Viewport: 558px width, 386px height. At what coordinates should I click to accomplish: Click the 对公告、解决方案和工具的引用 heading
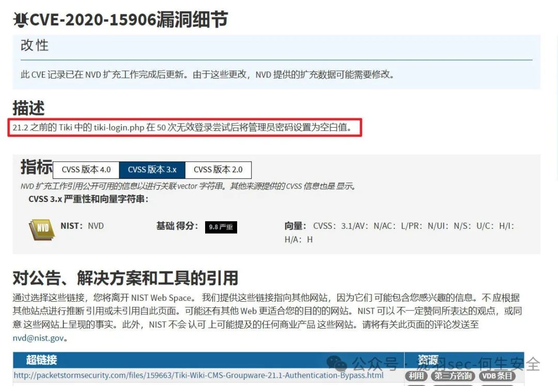pyautogui.click(x=125, y=278)
